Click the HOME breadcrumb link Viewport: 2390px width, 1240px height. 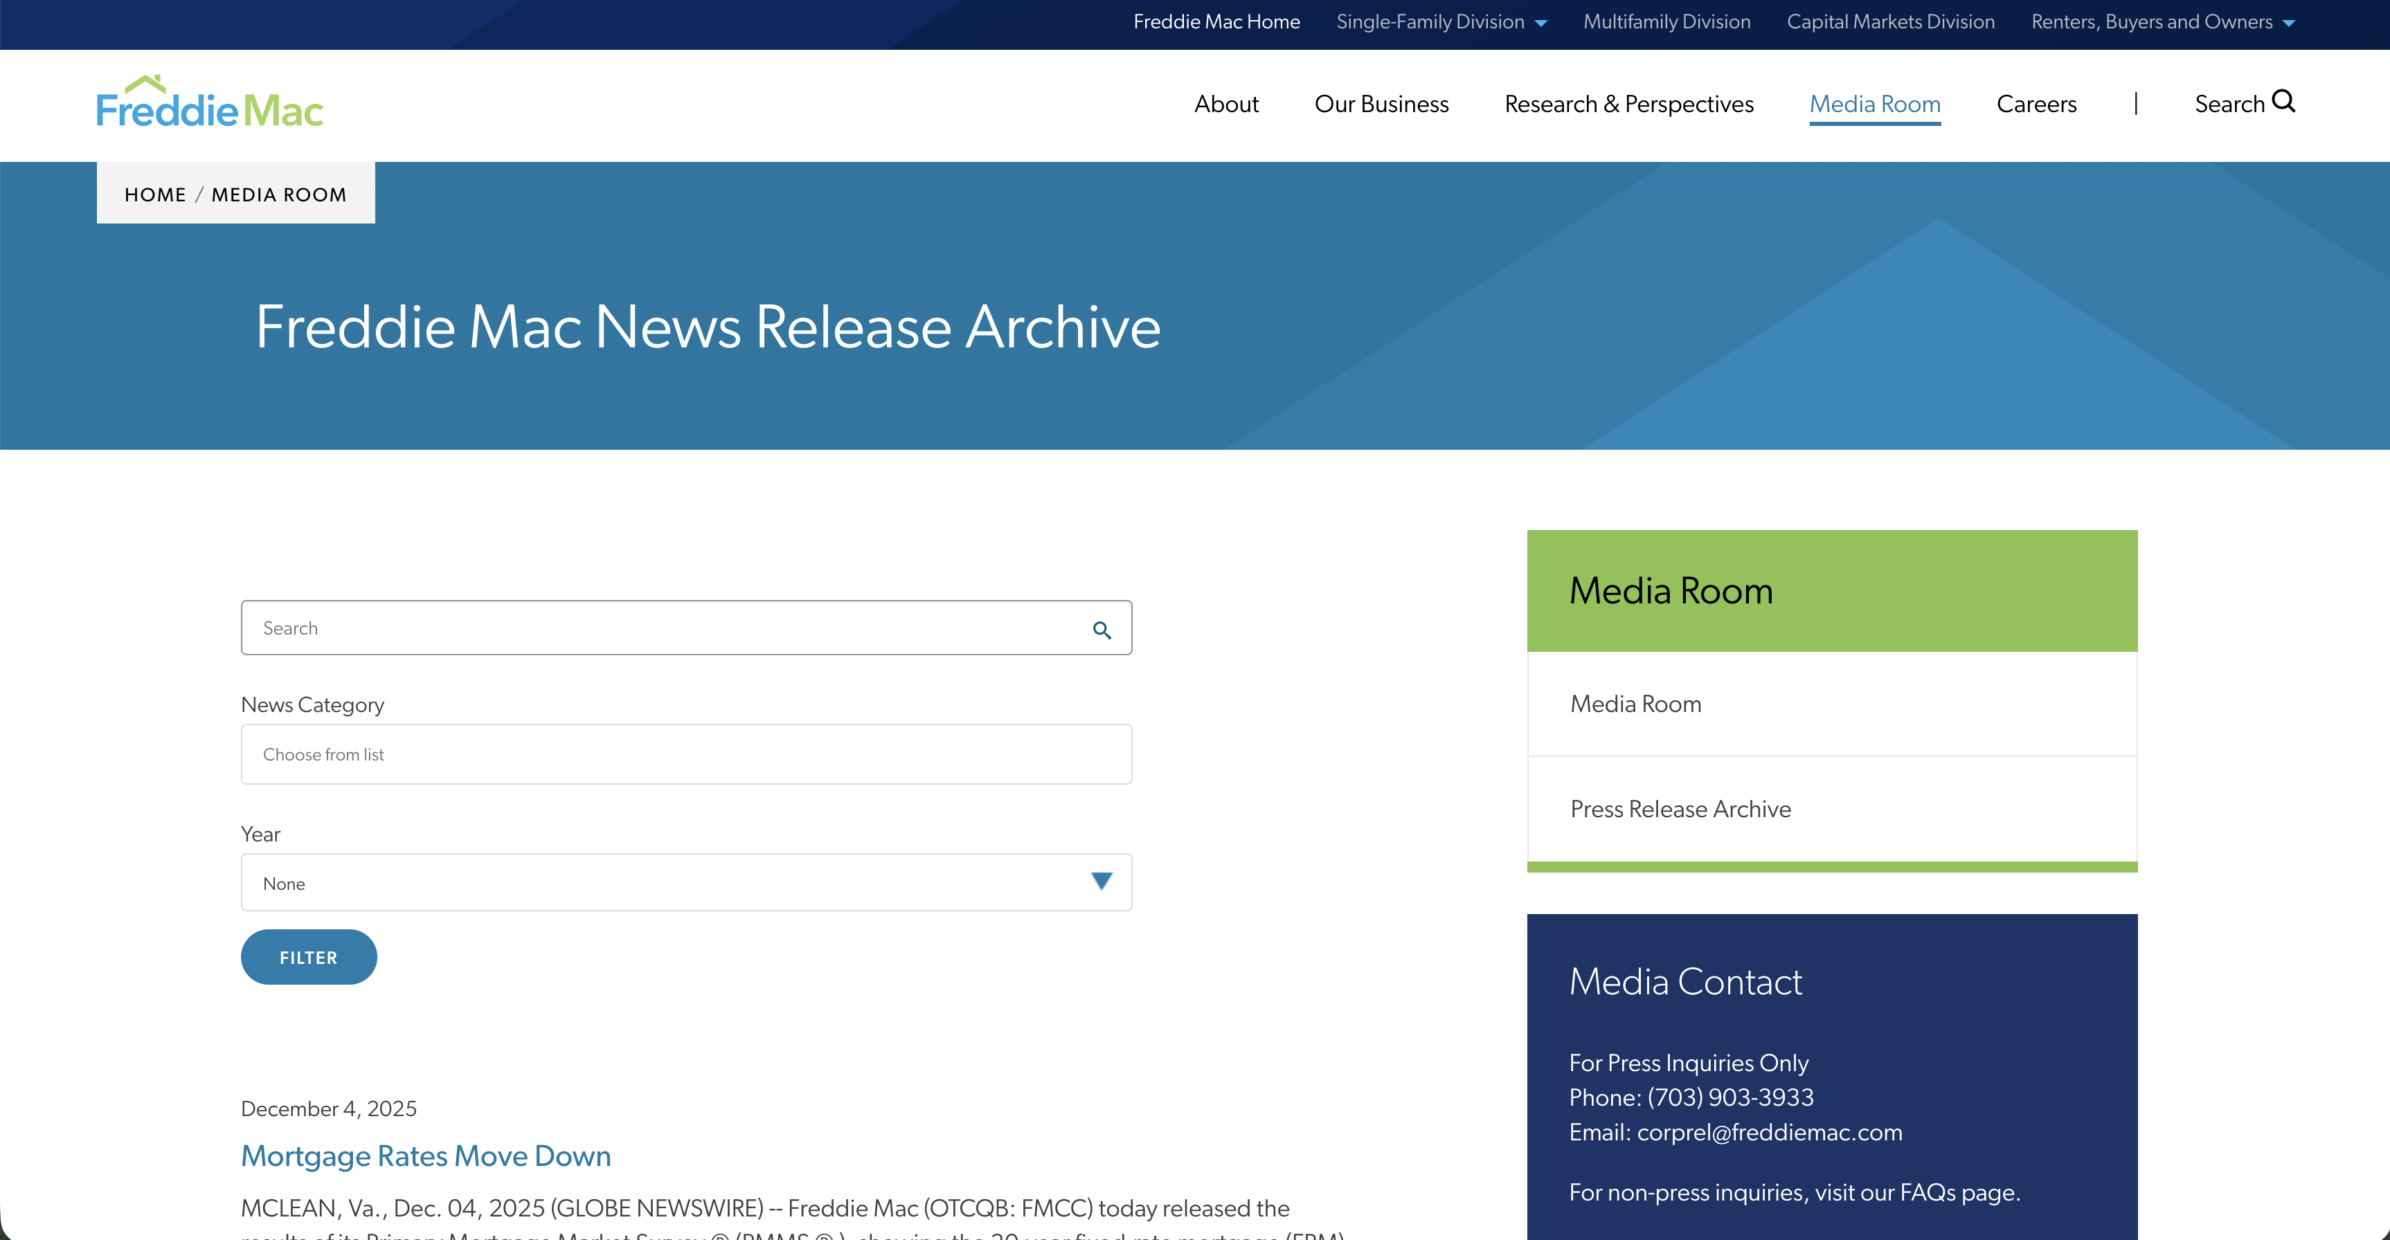click(x=155, y=194)
